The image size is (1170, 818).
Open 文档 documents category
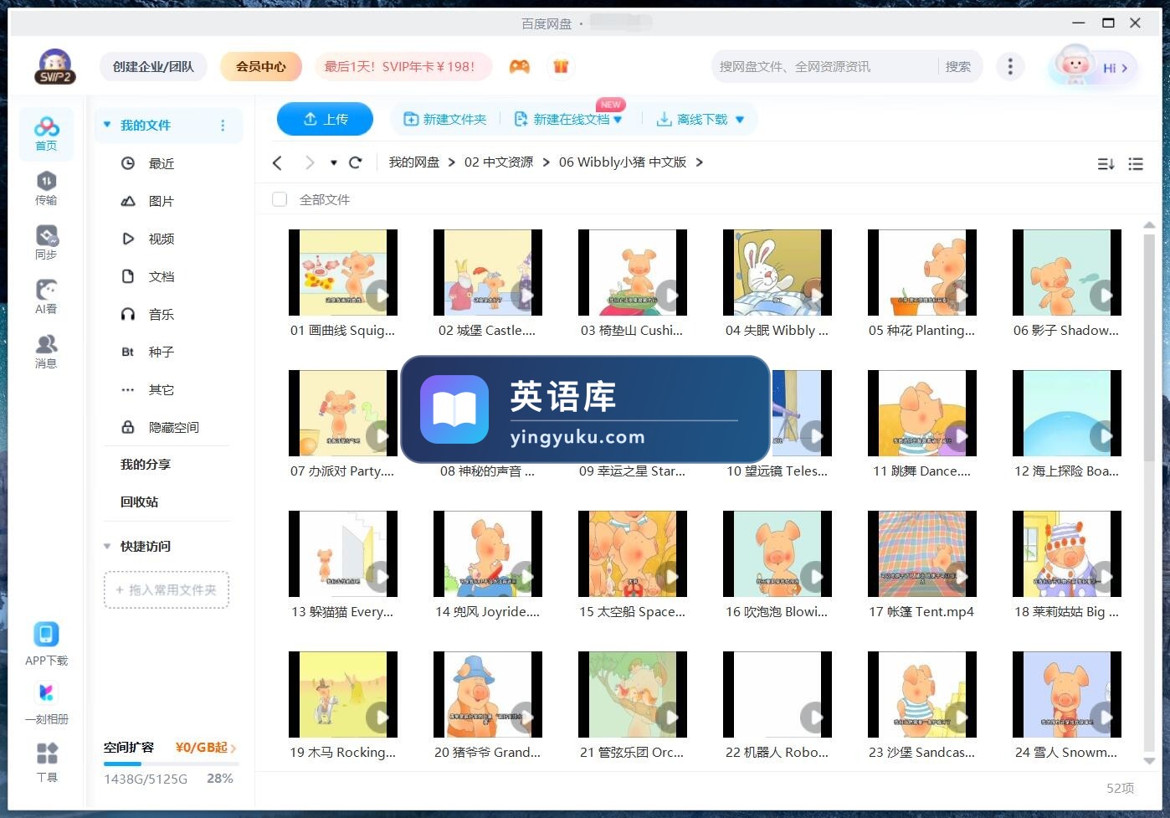[x=162, y=276]
